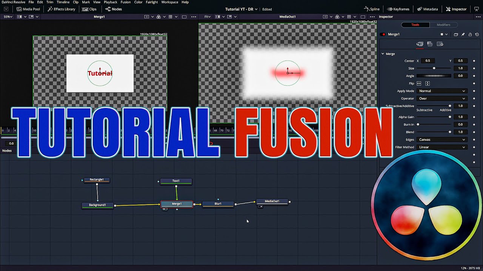
Task: Toggle keyframe diamond for Blend
Action: [x=474, y=132]
